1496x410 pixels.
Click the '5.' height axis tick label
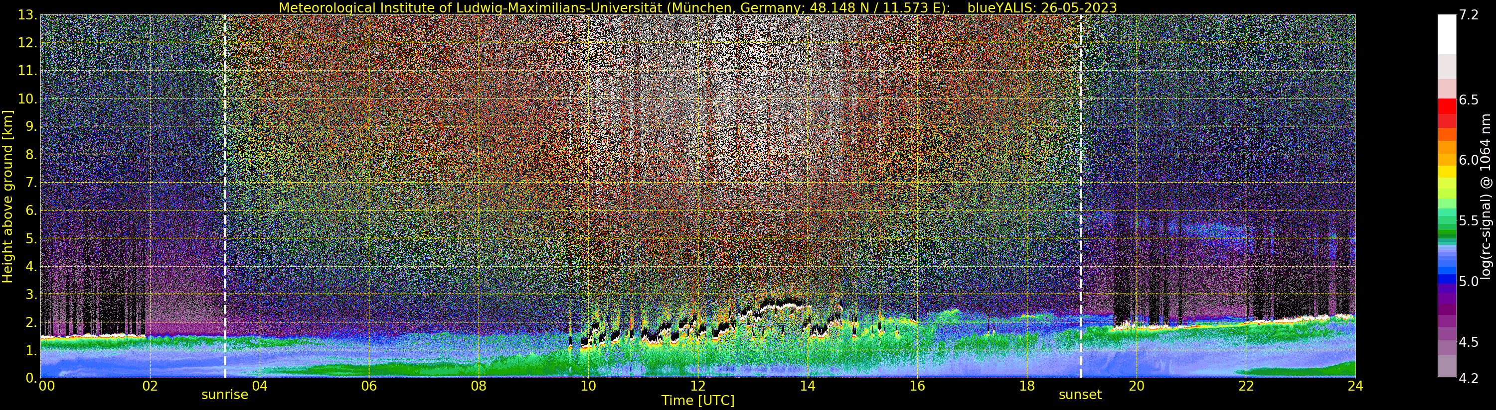click(x=31, y=238)
